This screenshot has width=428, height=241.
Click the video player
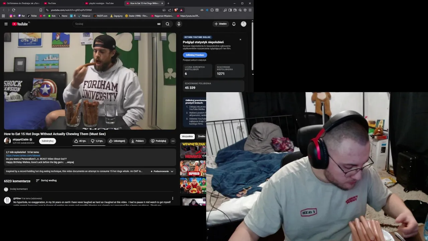90,81
